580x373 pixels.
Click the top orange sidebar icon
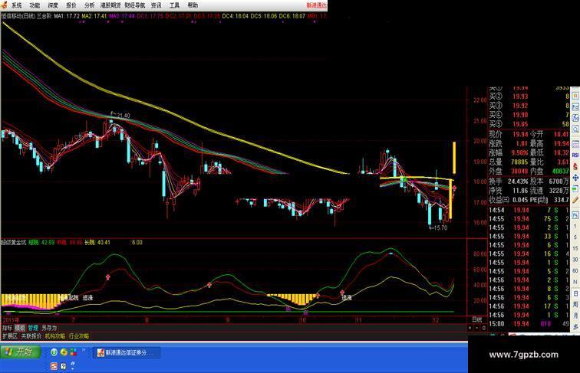click(x=575, y=95)
